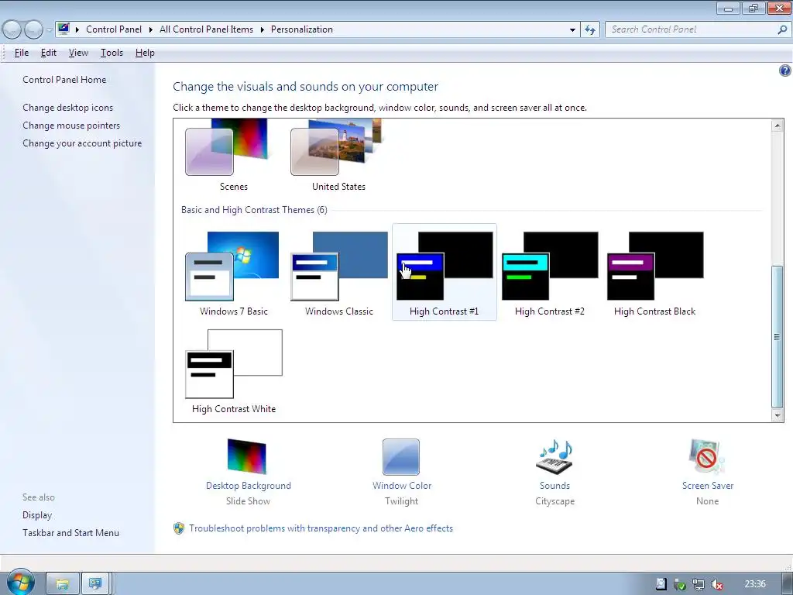This screenshot has width=793, height=595.
Task: Click the Sounds link text
Action: tap(554, 486)
